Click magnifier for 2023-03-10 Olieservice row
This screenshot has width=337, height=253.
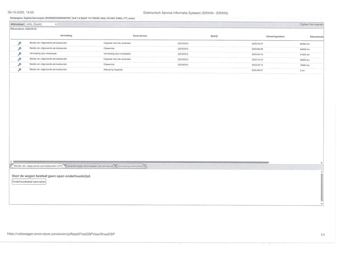(x=20, y=64)
